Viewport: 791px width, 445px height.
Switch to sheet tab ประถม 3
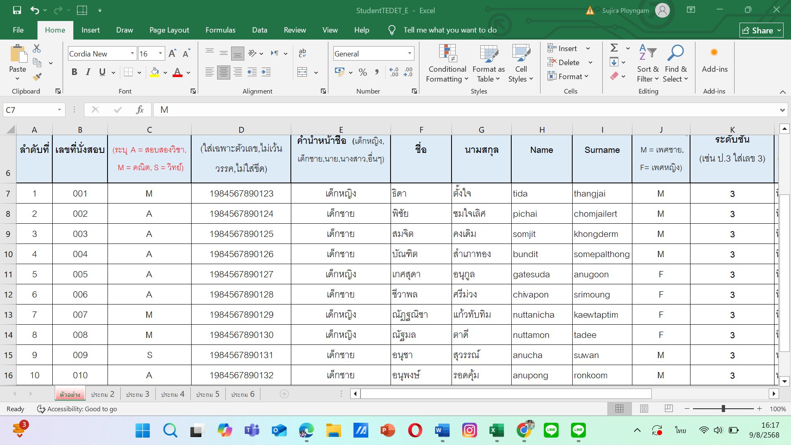[x=138, y=394]
